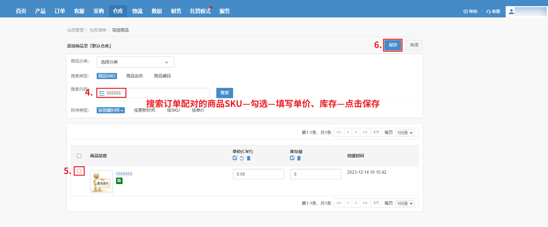Sort results by 按SKU

(x=173, y=110)
